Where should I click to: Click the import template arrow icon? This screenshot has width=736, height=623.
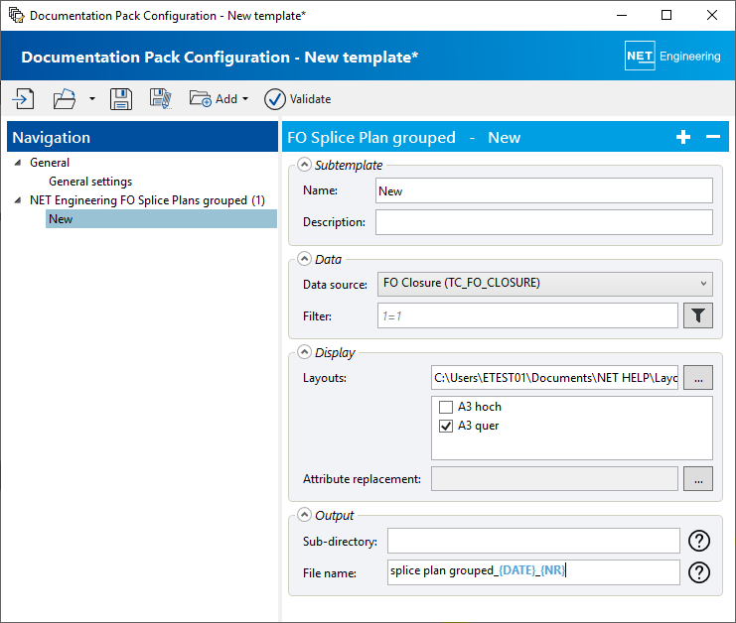(23, 99)
